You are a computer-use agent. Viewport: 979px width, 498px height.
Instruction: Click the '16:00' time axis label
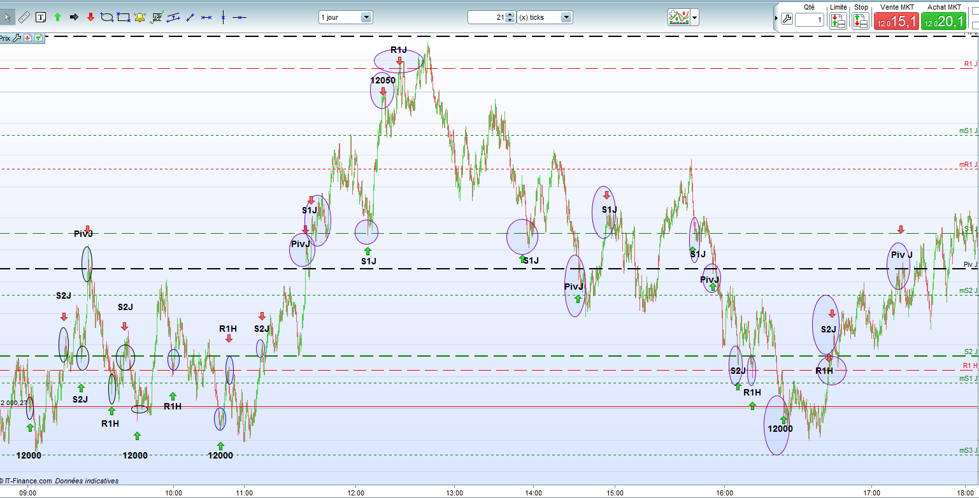[724, 492]
